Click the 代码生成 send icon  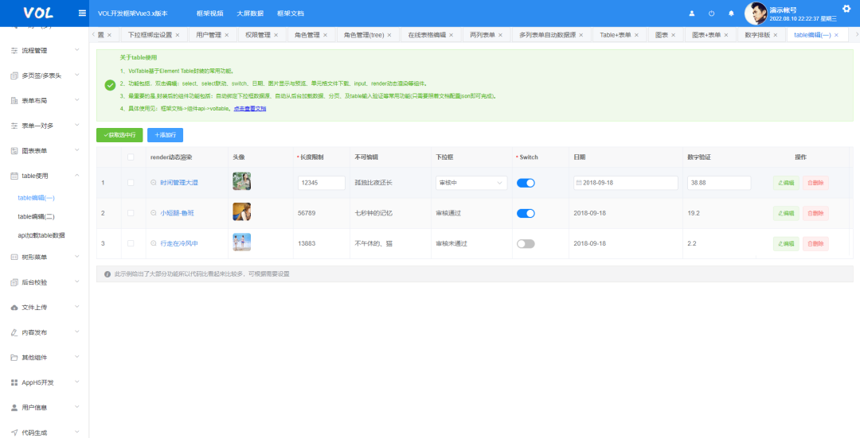(x=14, y=432)
